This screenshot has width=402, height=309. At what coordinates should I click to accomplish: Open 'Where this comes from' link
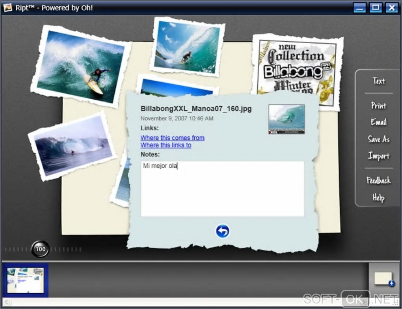pos(172,138)
